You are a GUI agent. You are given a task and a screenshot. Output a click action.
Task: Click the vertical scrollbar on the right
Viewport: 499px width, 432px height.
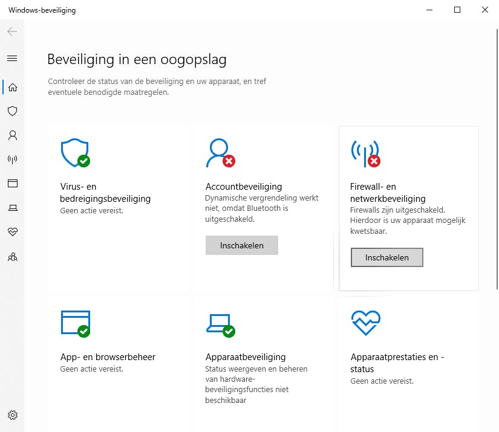tap(497, 159)
